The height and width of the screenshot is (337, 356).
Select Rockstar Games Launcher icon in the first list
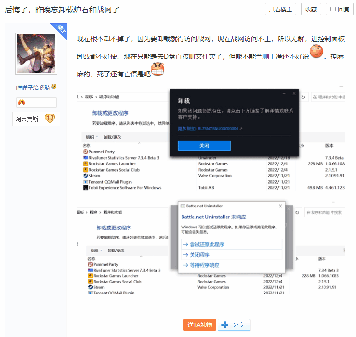[86, 164]
